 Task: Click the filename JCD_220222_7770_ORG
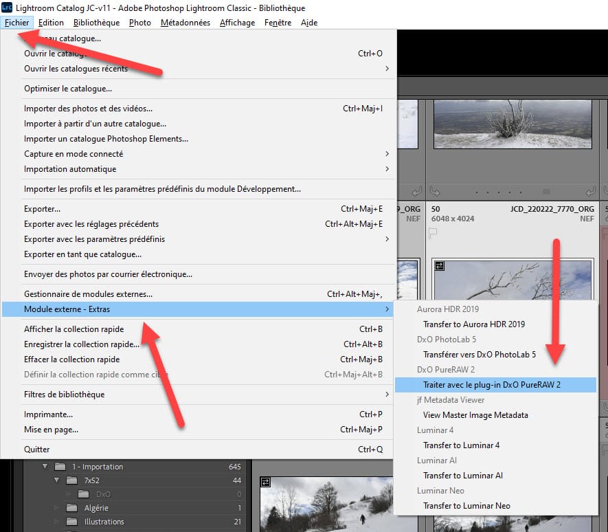(552, 209)
